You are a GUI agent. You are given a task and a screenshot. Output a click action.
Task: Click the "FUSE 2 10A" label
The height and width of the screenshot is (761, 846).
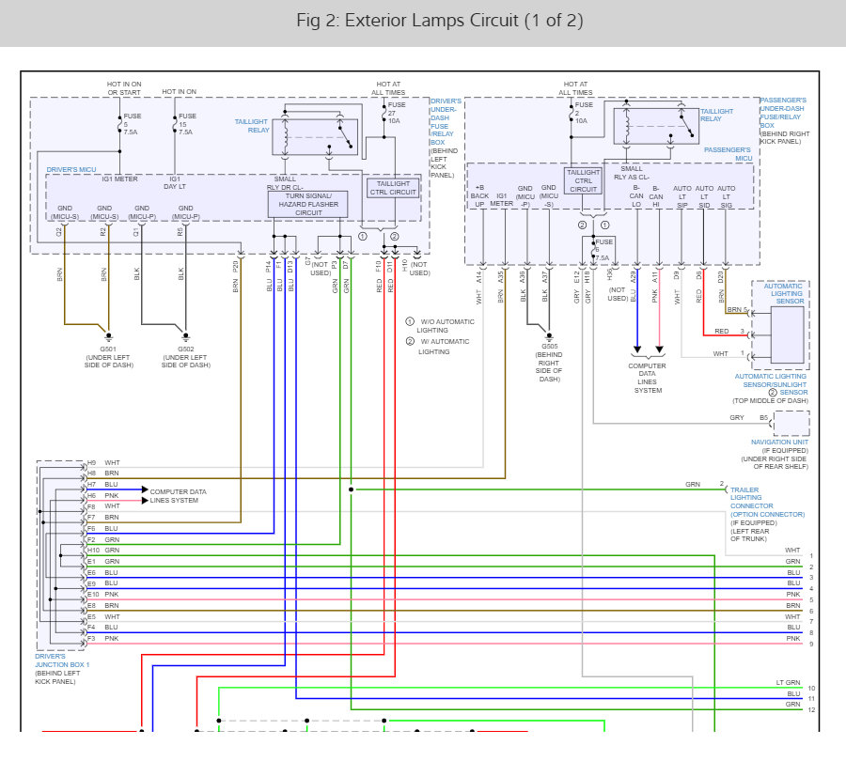click(x=583, y=113)
